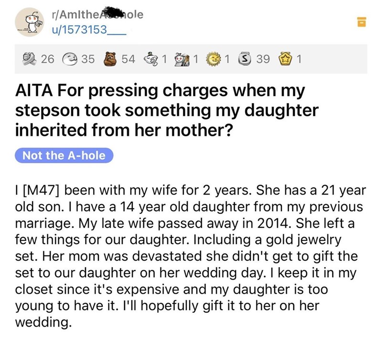Select the smiling face award with 35
382x340 pixels.
(x=72, y=59)
